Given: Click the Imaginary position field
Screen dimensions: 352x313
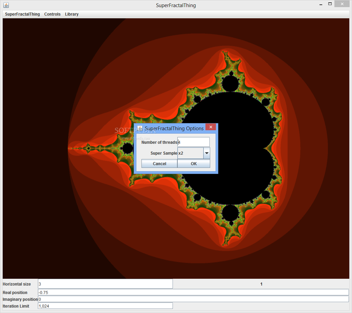Looking at the screenshot, I should (193, 299).
